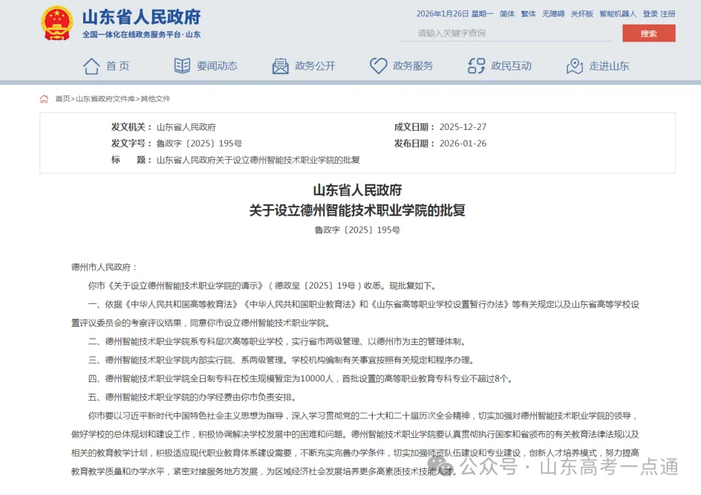Click the 山东省人民政府 site title

click(141, 17)
